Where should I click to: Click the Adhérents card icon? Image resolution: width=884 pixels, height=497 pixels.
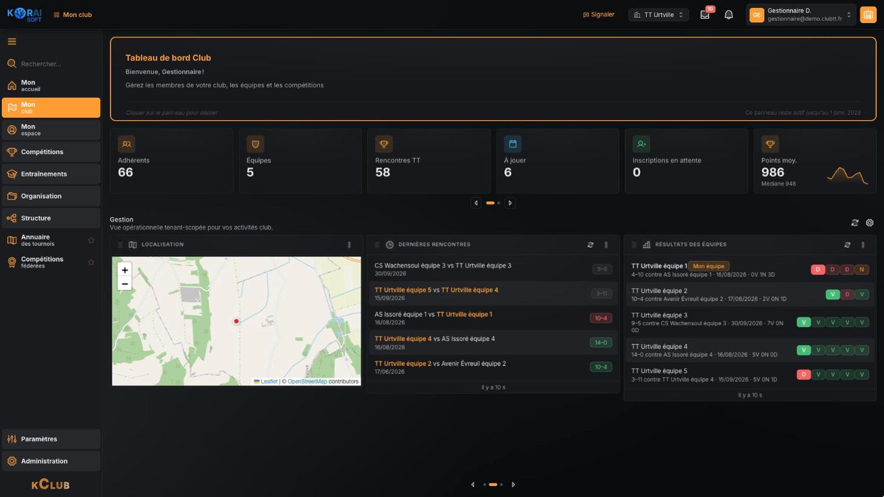126,144
